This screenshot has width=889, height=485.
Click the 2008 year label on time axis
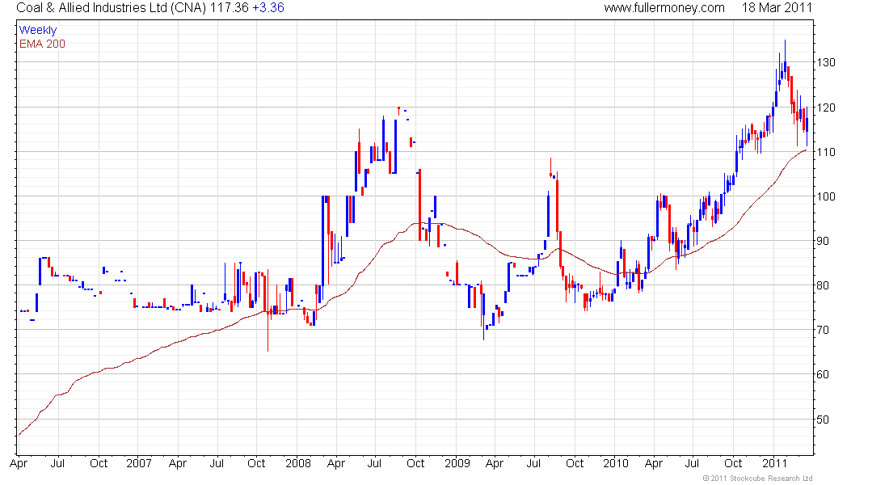[298, 463]
